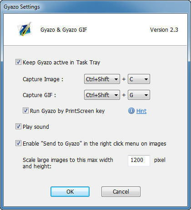191x210 pixels.
Task: Click the Version 2.3 label
Action: click(x=164, y=30)
